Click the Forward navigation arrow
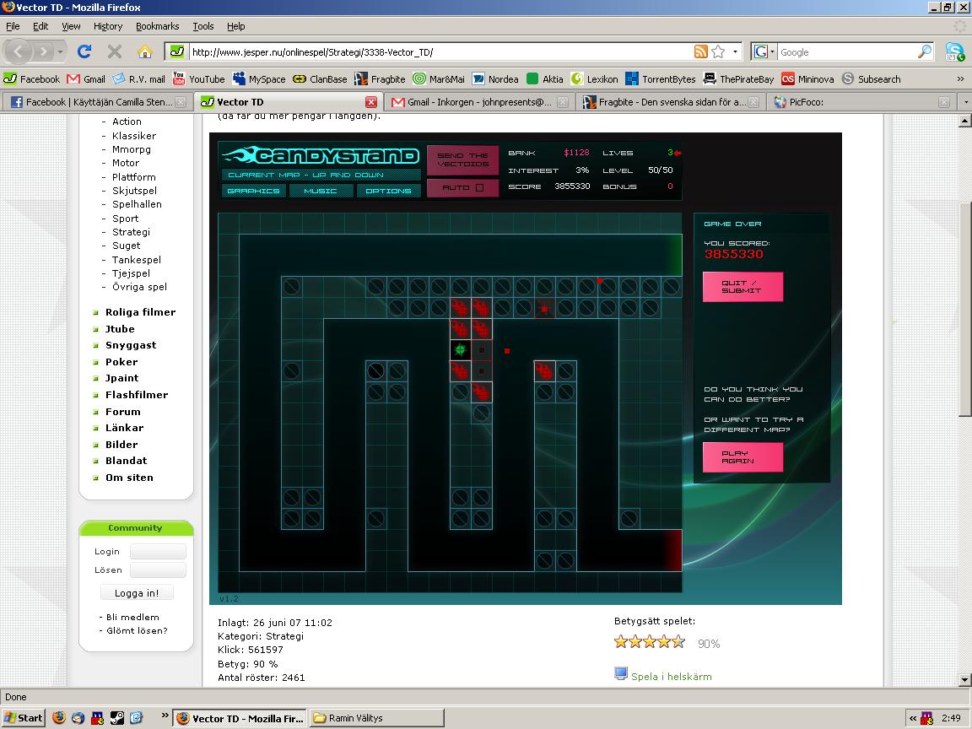The height and width of the screenshot is (729, 972). [42, 51]
